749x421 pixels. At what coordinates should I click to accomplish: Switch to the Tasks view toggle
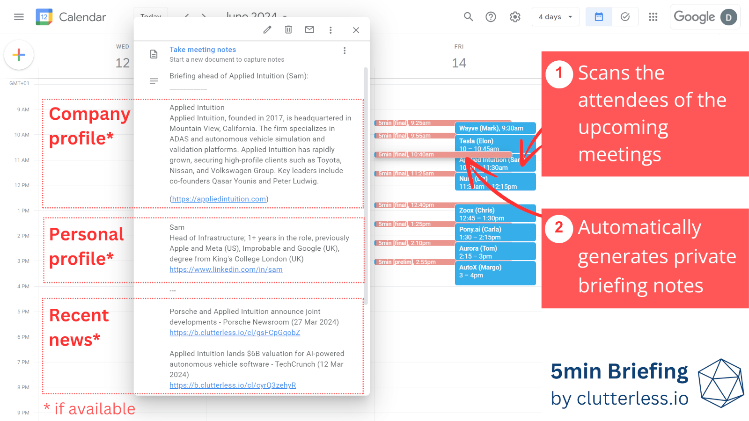625,17
